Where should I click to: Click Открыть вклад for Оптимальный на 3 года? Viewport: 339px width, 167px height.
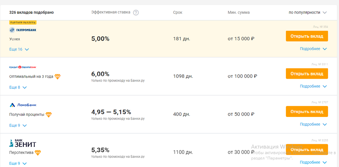(x=307, y=74)
